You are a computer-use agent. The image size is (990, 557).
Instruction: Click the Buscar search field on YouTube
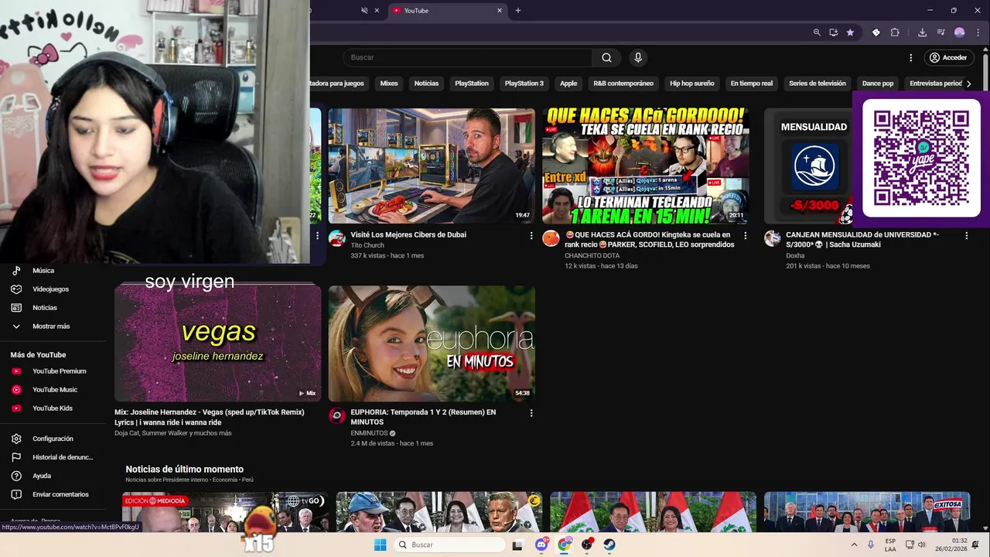468,57
